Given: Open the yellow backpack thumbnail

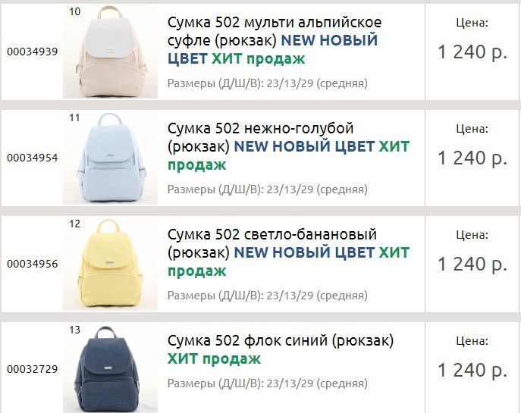Looking at the screenshot, I should pyautogui.click(x=110, y=264).
